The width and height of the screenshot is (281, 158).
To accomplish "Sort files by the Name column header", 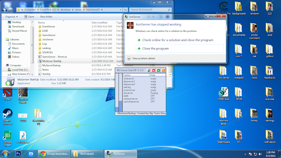I will 64,23.
